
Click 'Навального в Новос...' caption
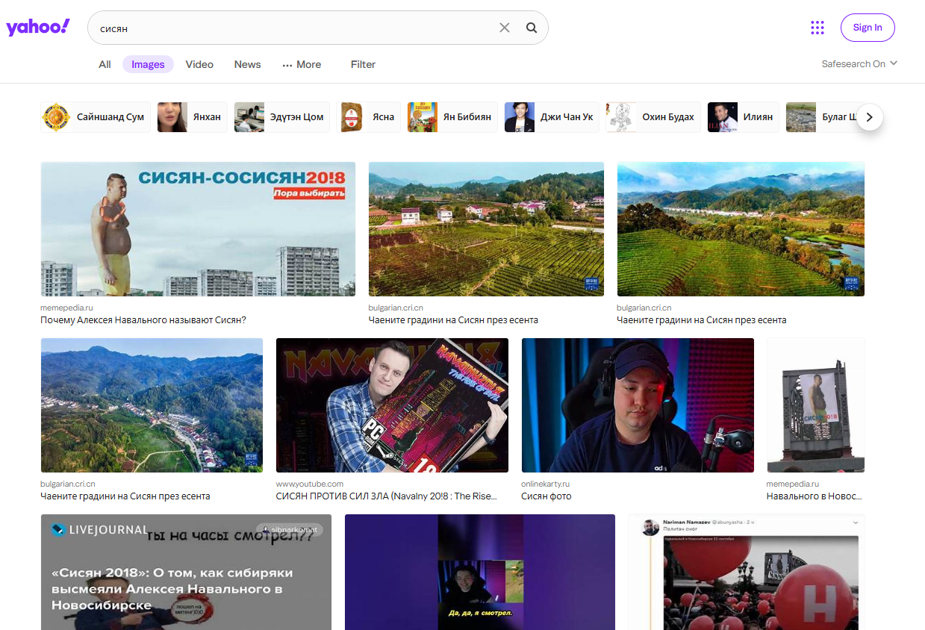click(x=814, y=496)
